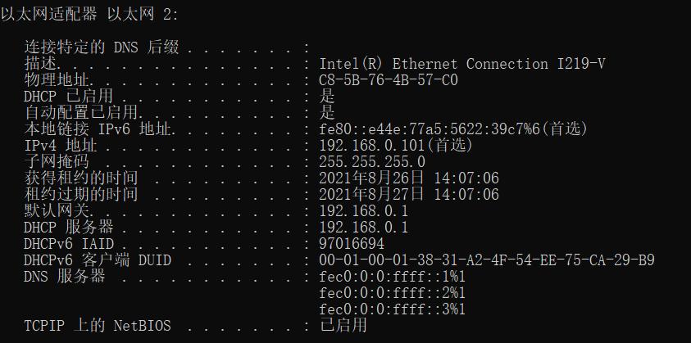
Task: Click the Intel(R) Ethernet Connection I219-V description
Action: (x=462, y=64)
